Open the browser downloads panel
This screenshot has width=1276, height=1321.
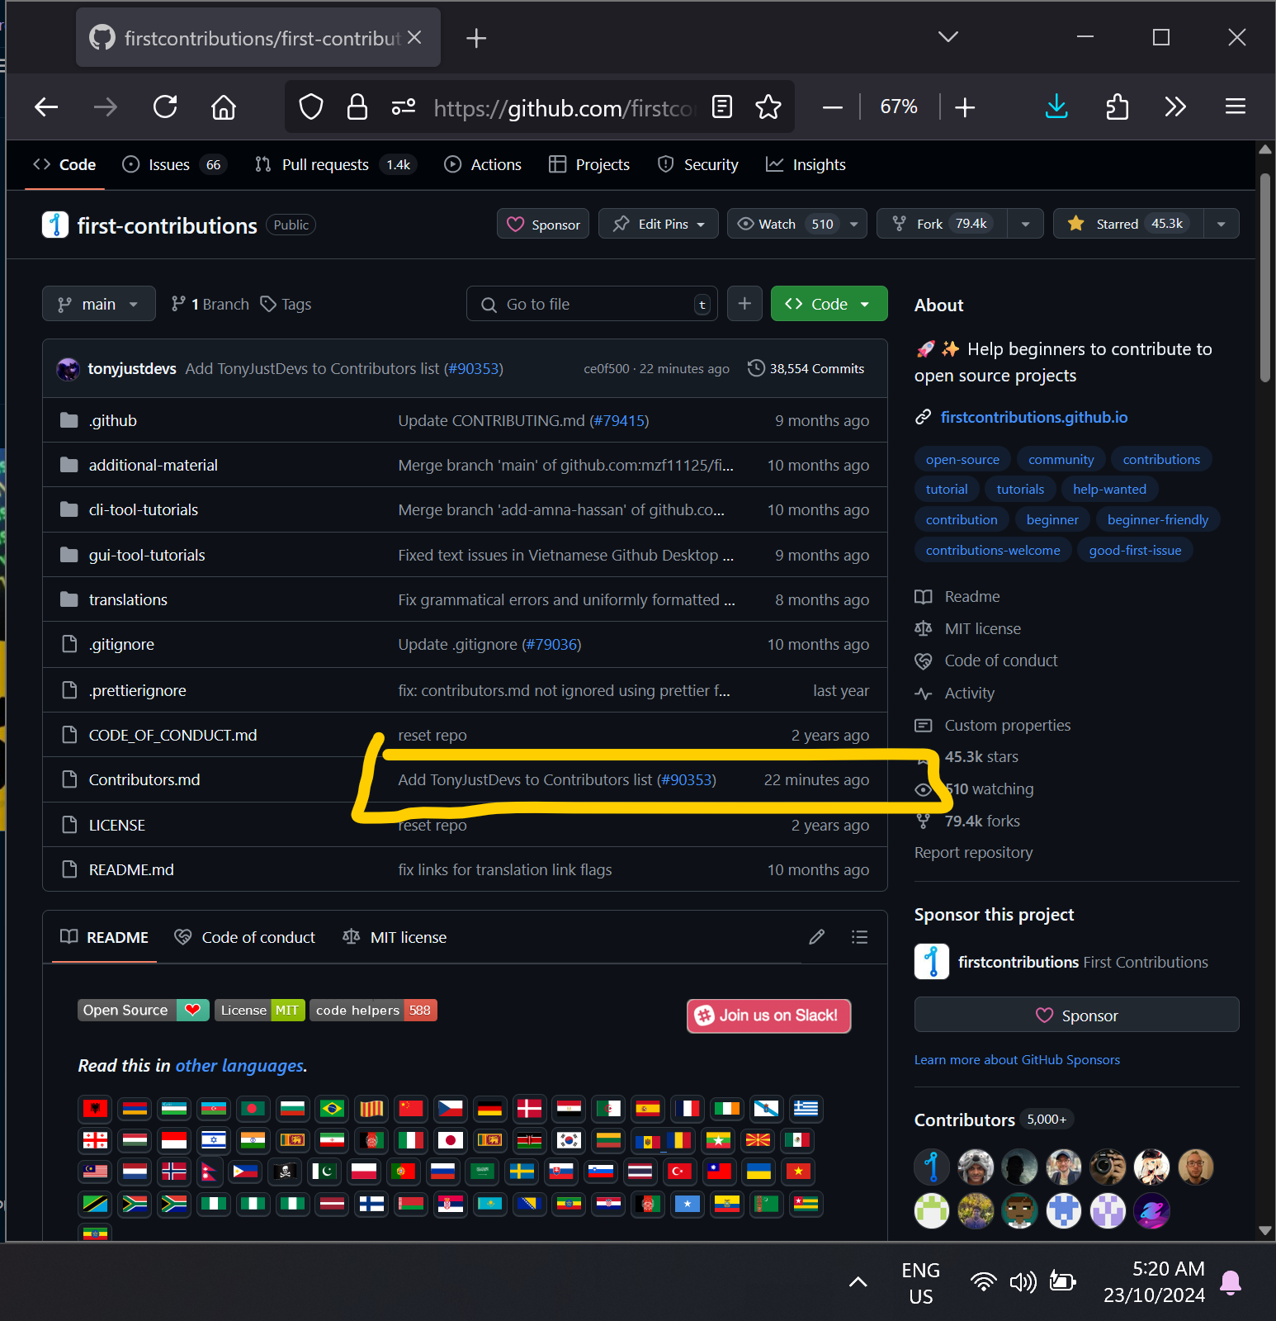click(x=1056, y=107)
